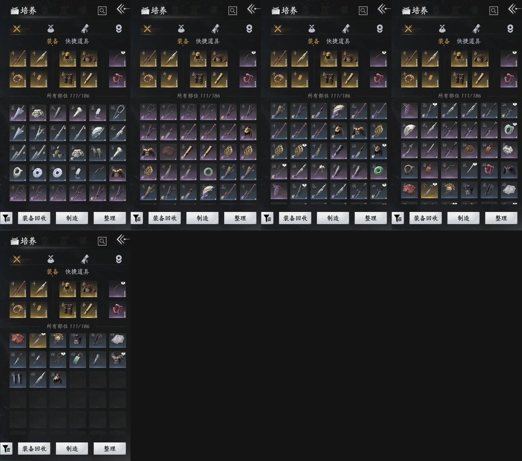The height and width of the screenshot is (461, 522).
Task: Click 装备回收 button in bottom-left panel
Action: click(34, 449)
